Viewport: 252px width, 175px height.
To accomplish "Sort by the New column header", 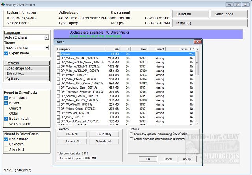I will pos(139,49).
